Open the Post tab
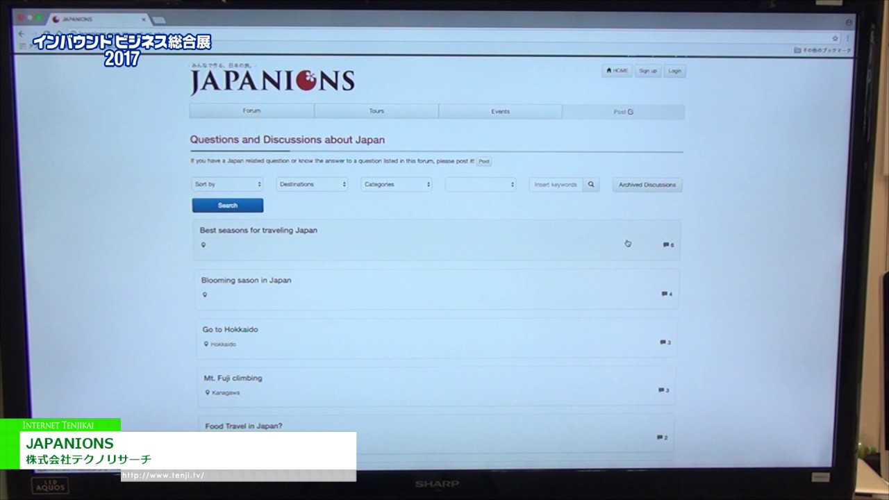889x500 pixels. [623, 112]
